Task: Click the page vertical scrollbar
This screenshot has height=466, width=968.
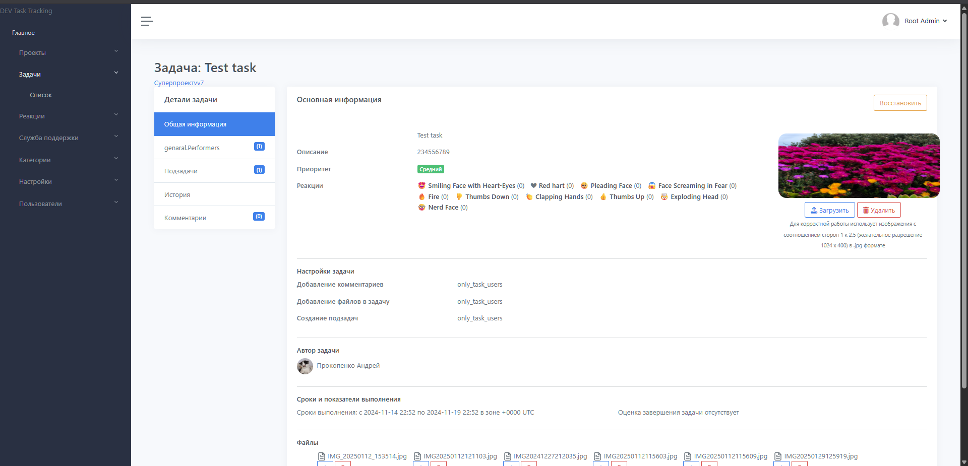Action: pyautogui.click(x=964, y=202)
